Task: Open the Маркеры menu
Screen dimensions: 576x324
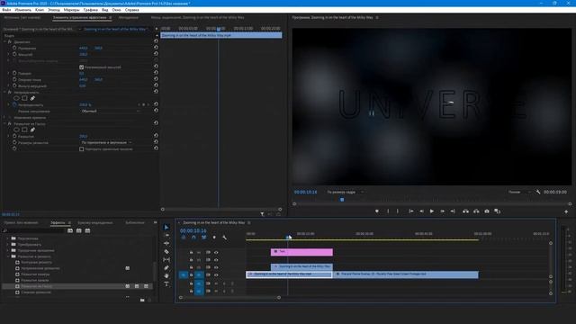Action: click(71, 10)
